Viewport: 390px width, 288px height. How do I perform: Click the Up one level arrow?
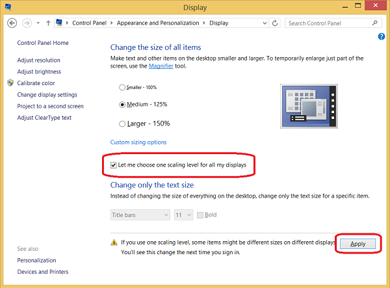(48, 23)
